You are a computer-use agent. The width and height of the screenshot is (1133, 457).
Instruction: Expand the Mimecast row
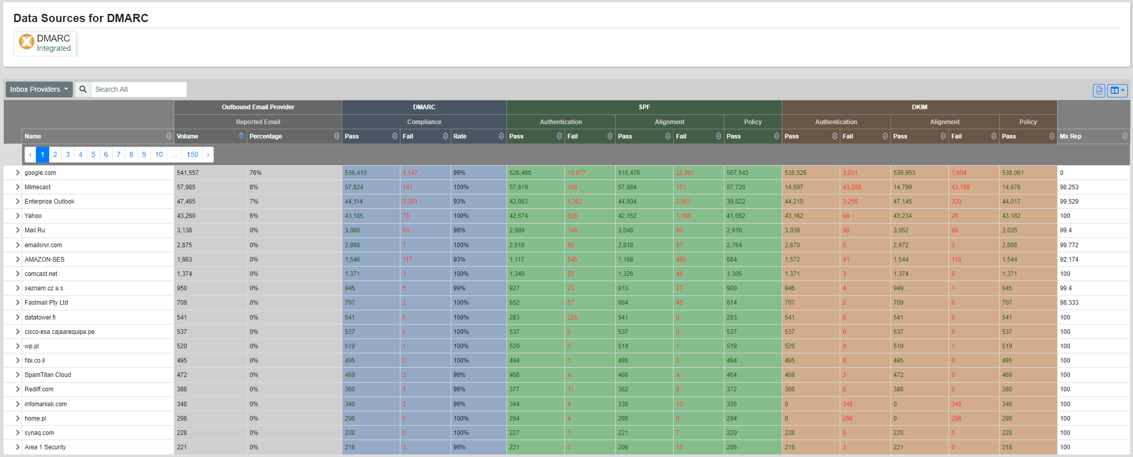tap(17, 187)
